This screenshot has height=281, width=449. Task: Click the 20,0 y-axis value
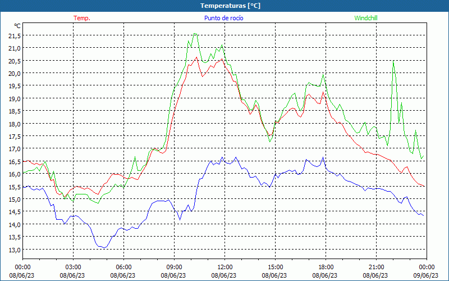coord(15,74)
